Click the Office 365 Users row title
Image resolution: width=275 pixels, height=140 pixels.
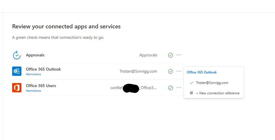tap(41, 86)
